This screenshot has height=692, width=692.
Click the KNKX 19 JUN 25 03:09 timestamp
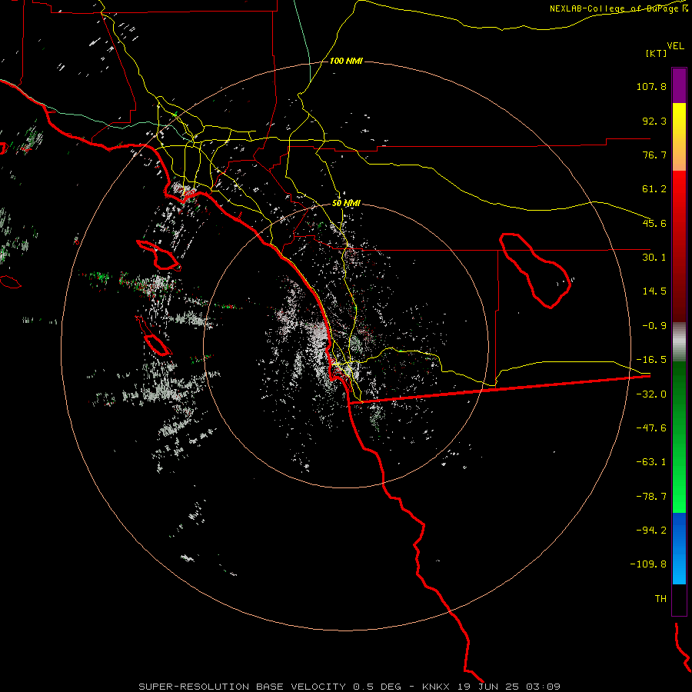[491, 687]
